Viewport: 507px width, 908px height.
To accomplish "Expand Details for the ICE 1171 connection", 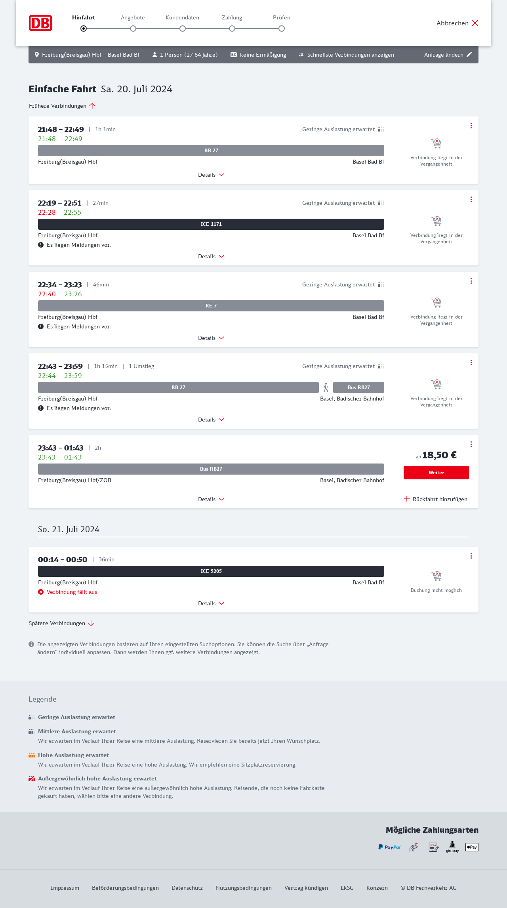I will click(x=211, y=256).
